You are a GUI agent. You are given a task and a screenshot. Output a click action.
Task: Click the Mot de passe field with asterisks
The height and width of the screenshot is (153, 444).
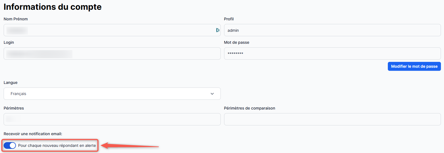click(332, 54)
